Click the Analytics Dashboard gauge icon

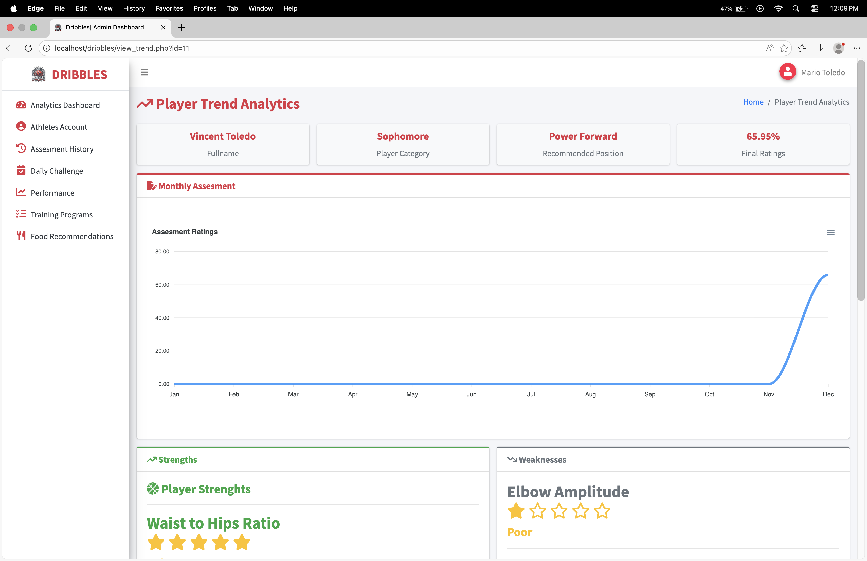click(x=21, y=105)
